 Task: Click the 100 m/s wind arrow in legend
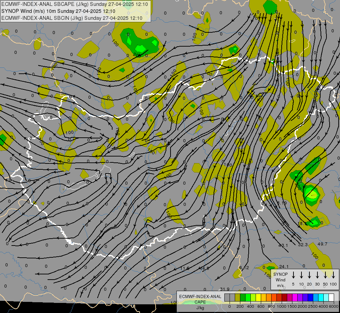333,275
